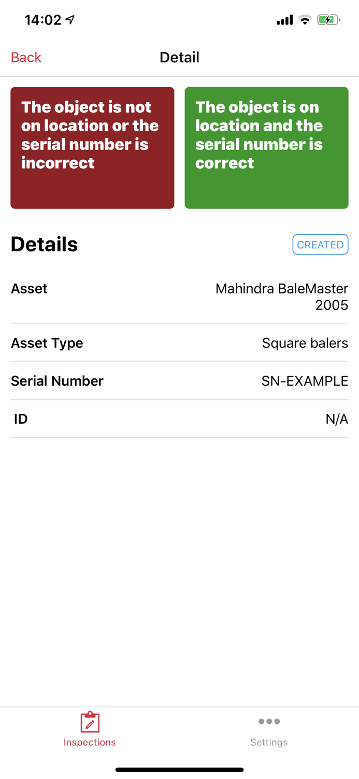This screenshot has width=359, height=779.
Task: Tap the Wi-Fi icon in status bar
Action: [305, 20]
